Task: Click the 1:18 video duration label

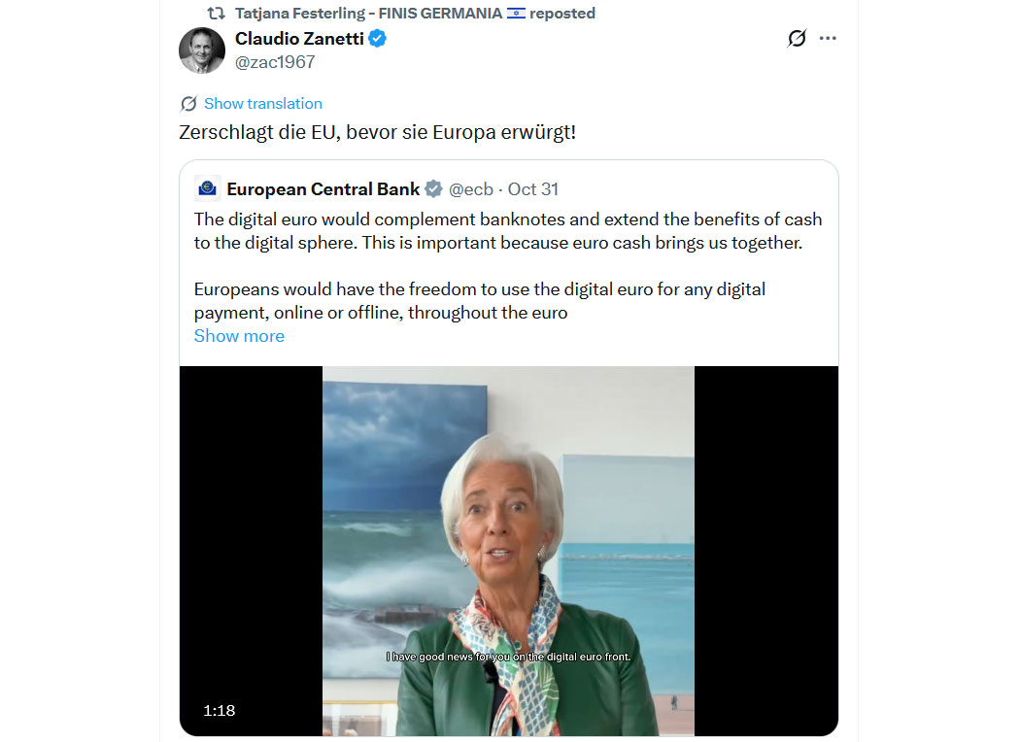Action: (x=220, y=711)
